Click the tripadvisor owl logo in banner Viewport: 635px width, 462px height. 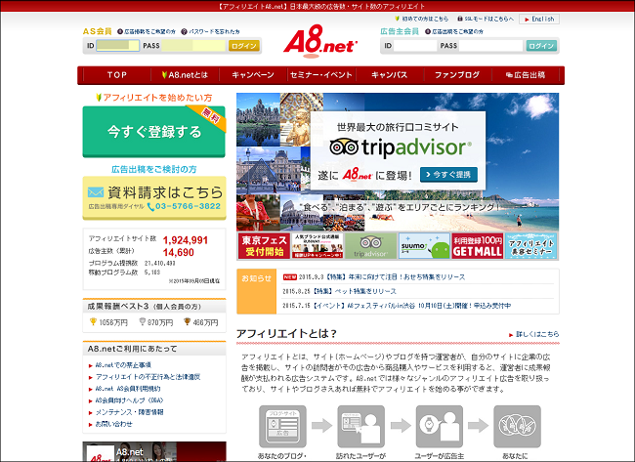coord(344,147)
